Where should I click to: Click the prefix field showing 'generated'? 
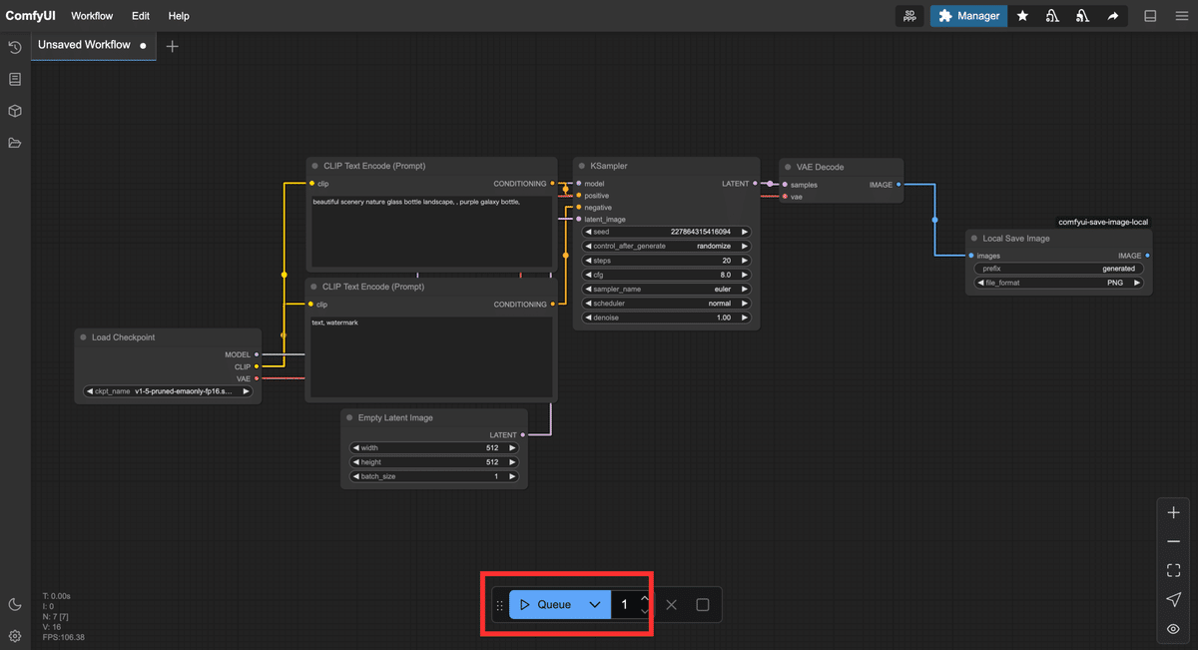[1059, 269]
